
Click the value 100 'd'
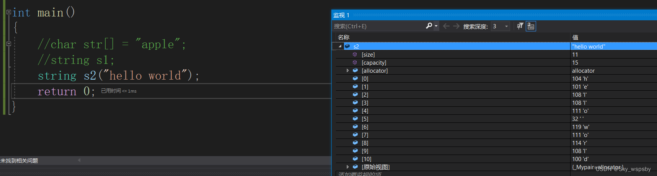[580, 159]
